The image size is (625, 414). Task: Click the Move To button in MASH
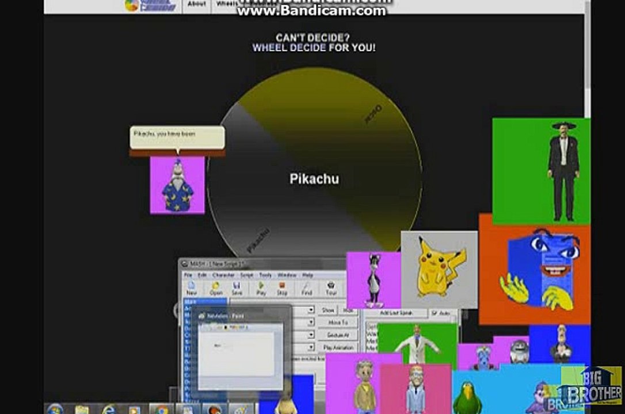point(338,323)
